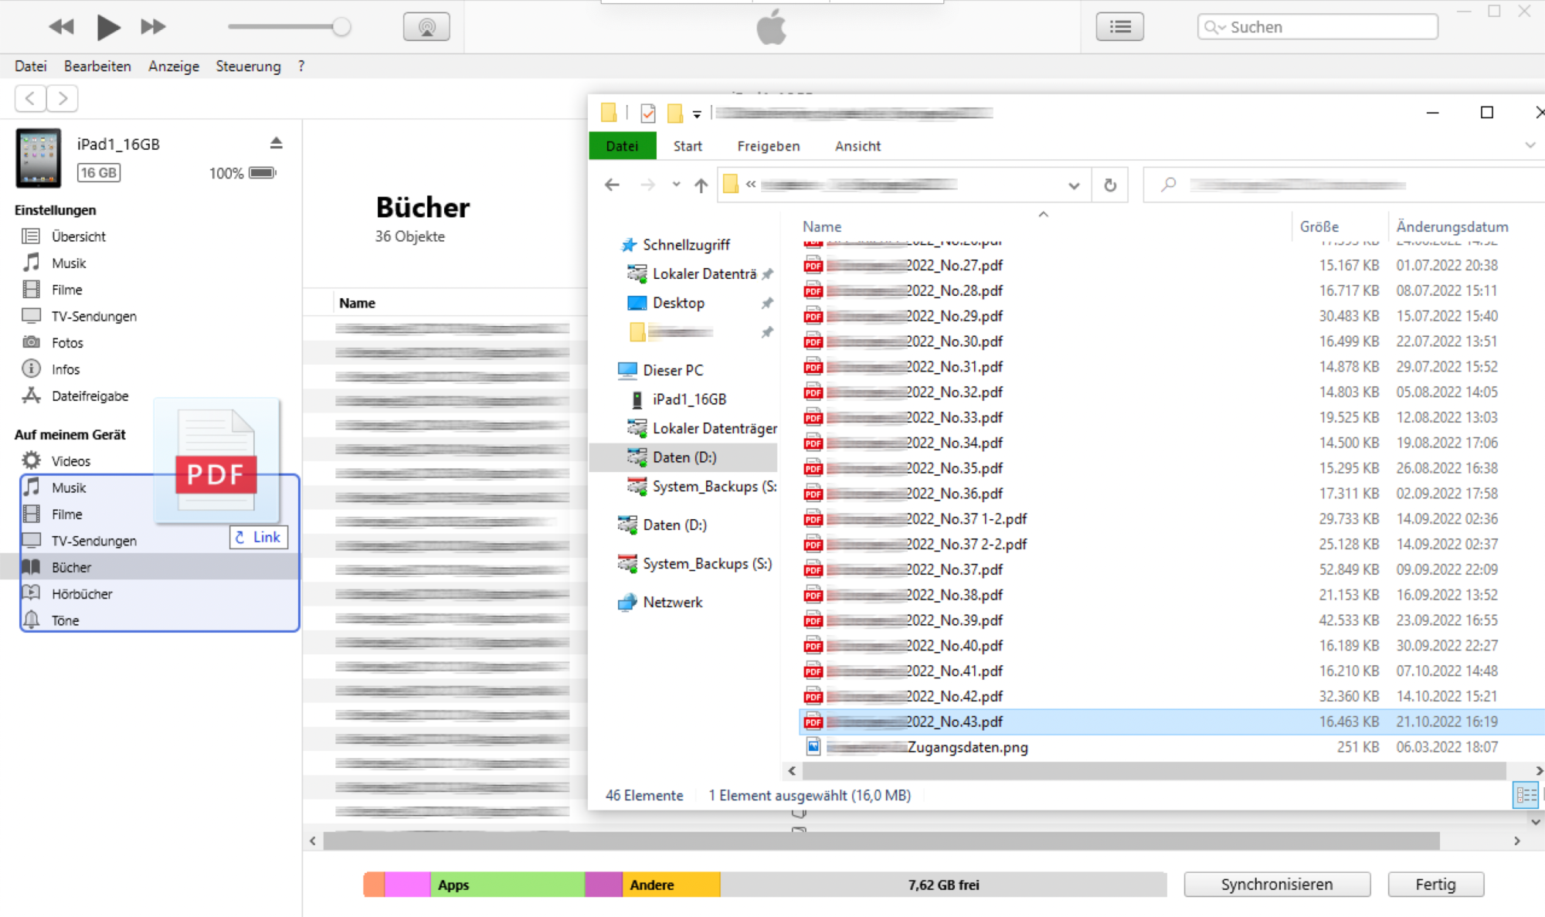The image size is (1545, 917).
Task: Click the properties checkmark quick access icon
Action: (x=648, y=114)
